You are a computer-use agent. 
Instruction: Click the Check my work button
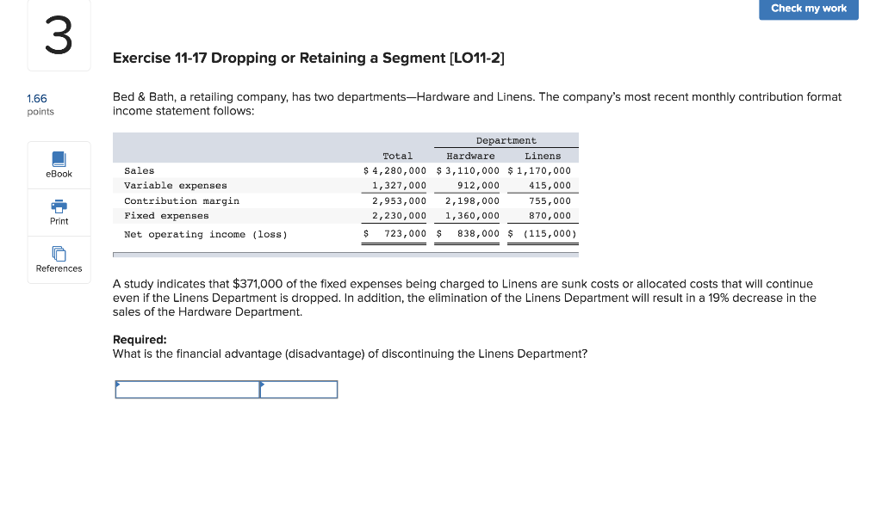(x=808, y=9)
